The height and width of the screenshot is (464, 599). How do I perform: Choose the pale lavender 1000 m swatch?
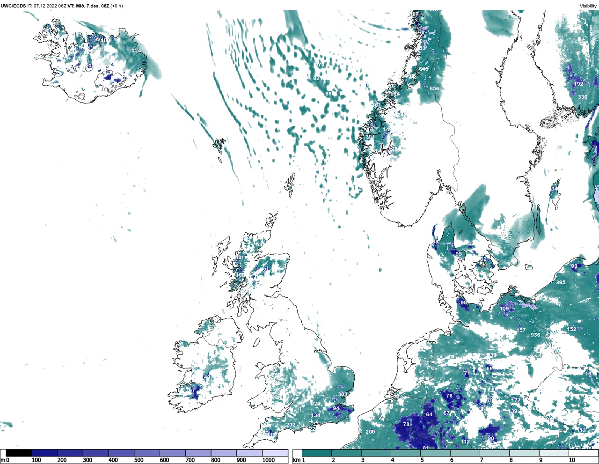(275, 453)
